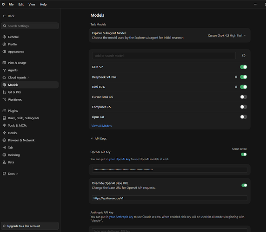Open Hooks via its lightning icon
This screenshot has width=266, height=232.
click(4, 133)
